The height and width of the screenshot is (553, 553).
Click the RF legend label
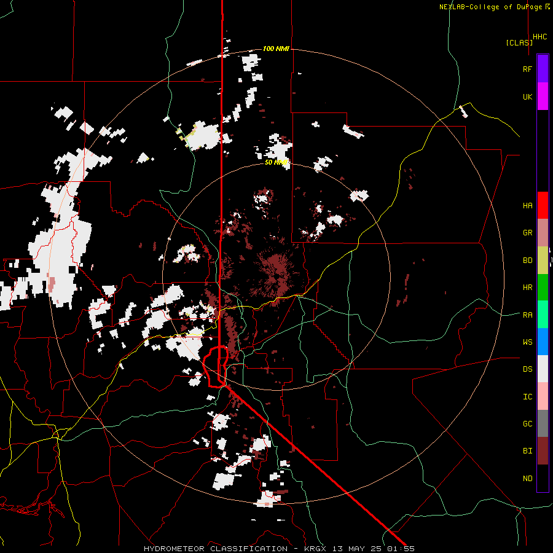click(527, 69)
